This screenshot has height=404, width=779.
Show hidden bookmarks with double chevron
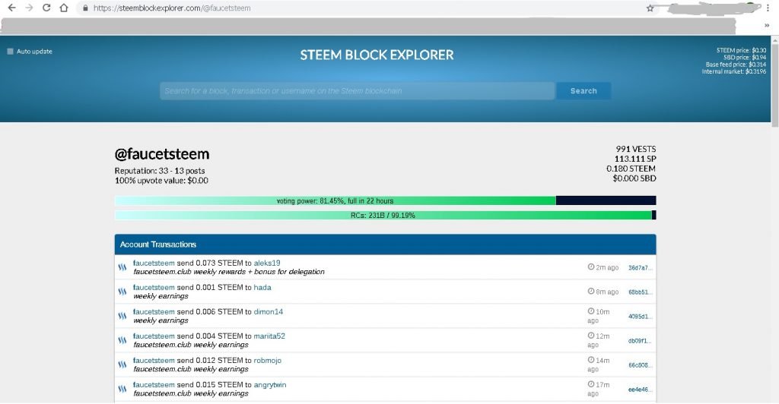tap(767, 25)
